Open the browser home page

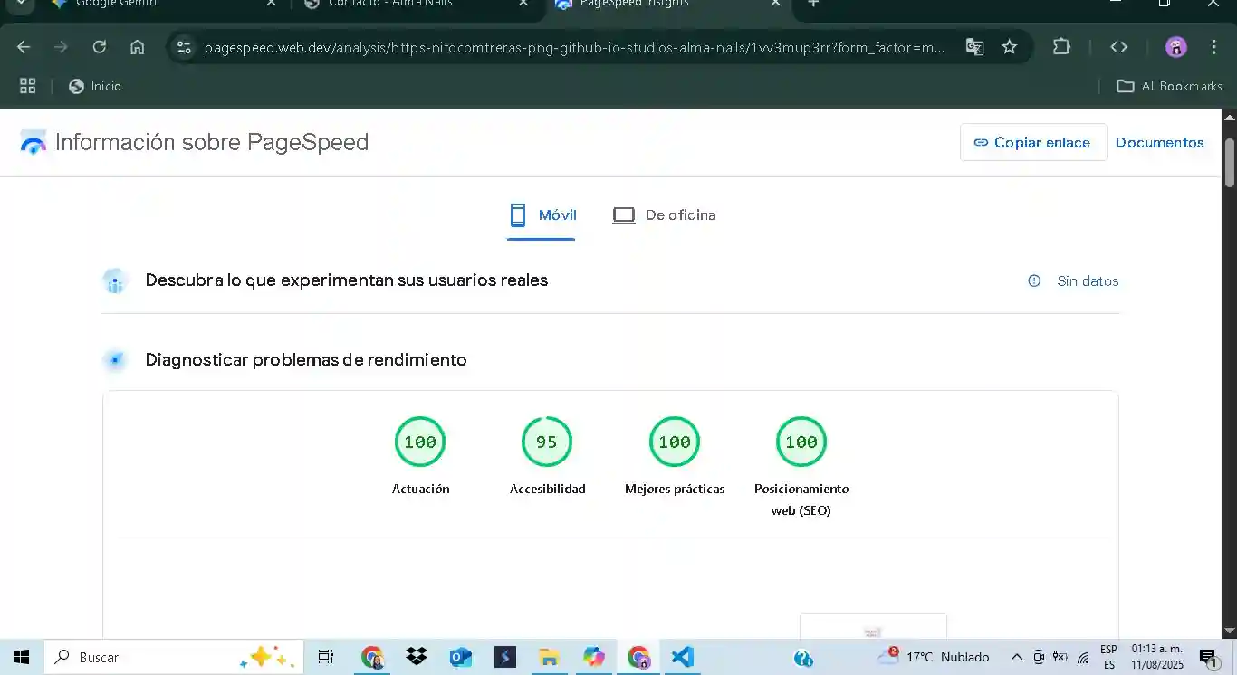137,47
